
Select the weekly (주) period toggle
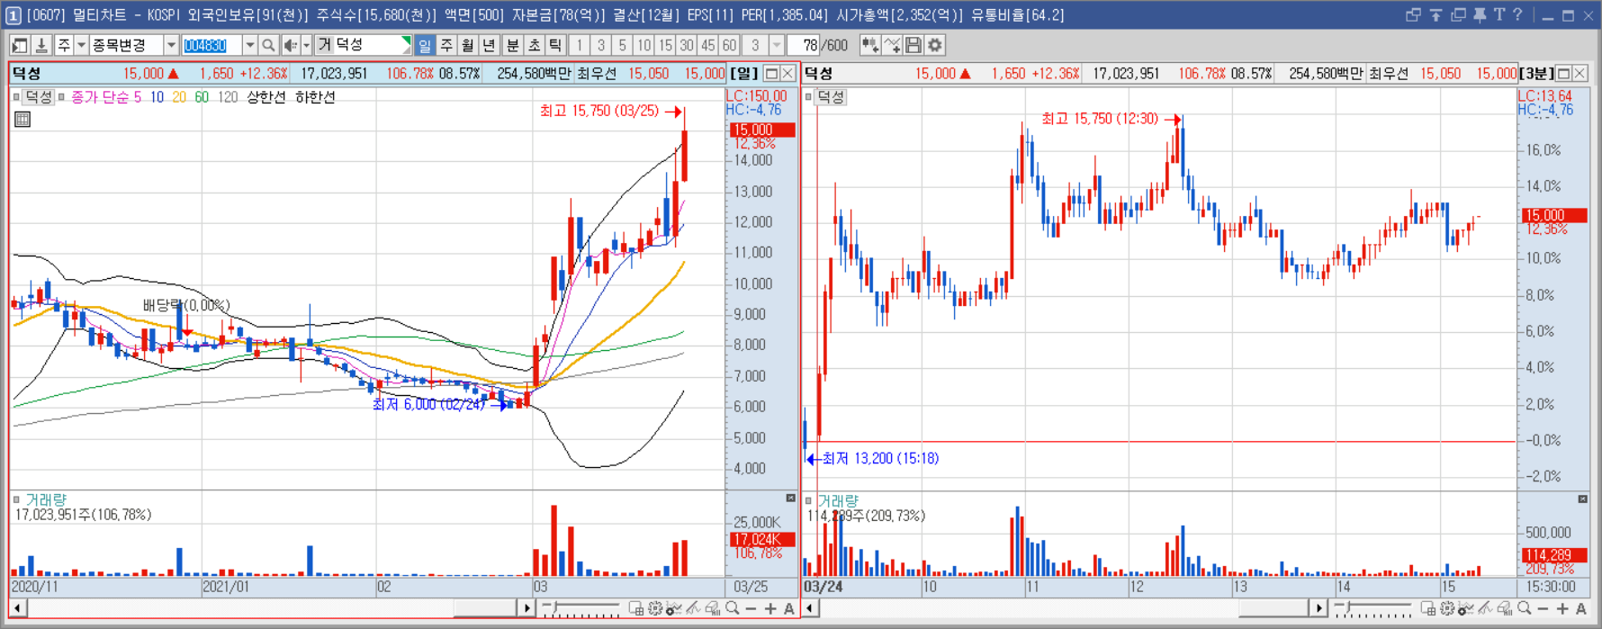446,45
